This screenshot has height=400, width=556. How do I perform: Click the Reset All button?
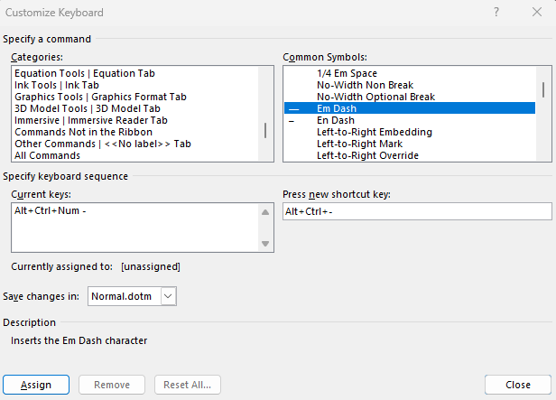(x=187, y=385)
